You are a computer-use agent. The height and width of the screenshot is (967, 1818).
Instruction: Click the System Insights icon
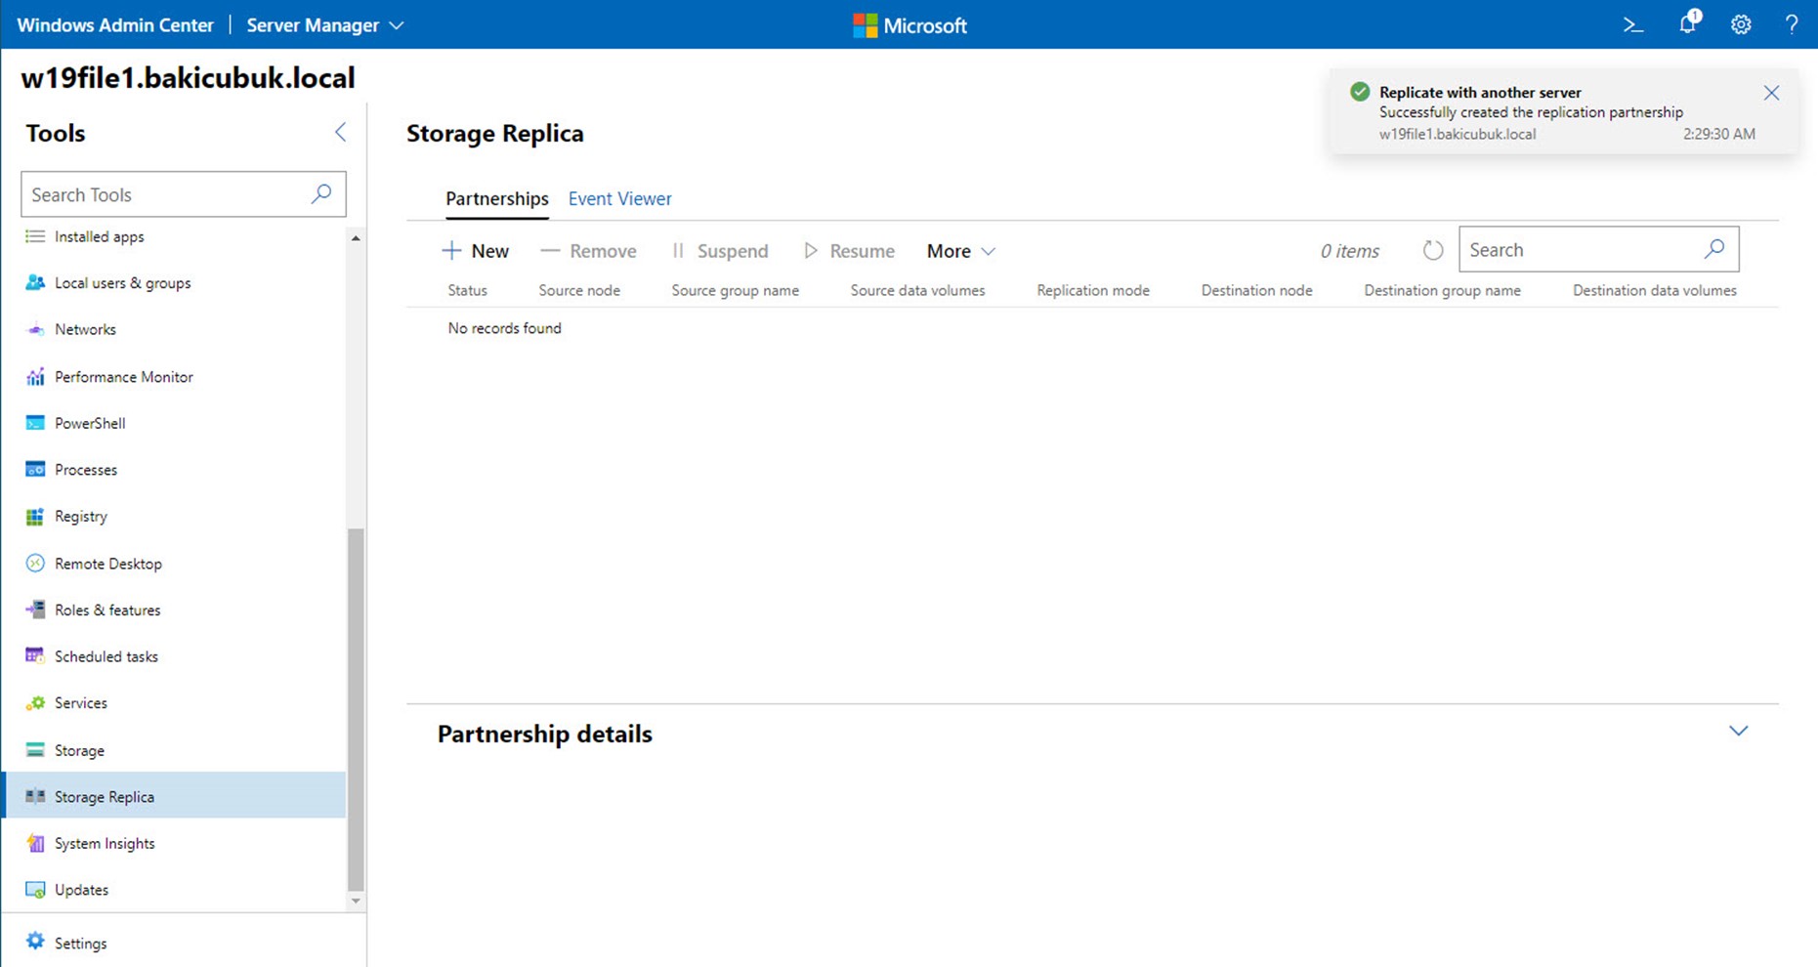35,843
